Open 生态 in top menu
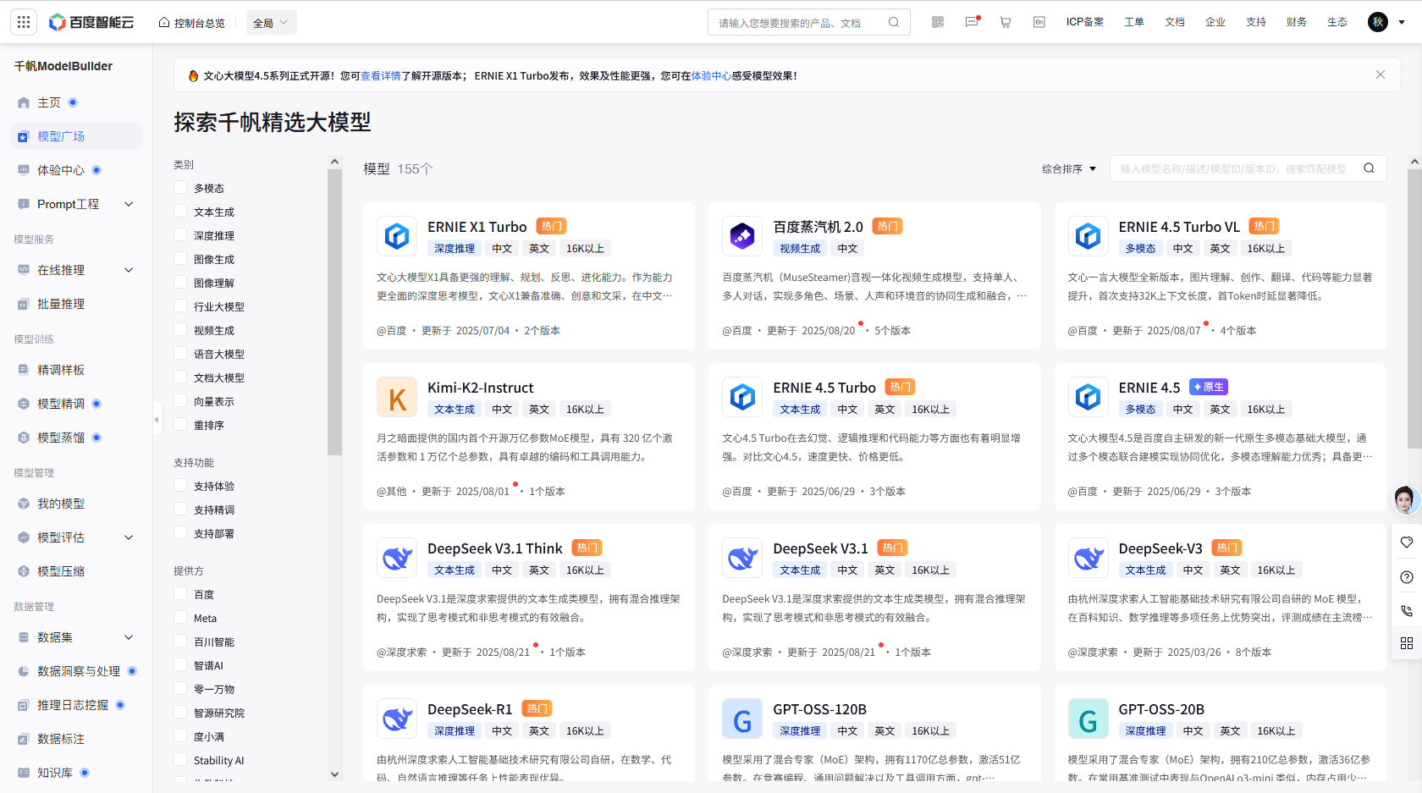This screenshot has width=1422, height=793. [x=1337, y=22]
